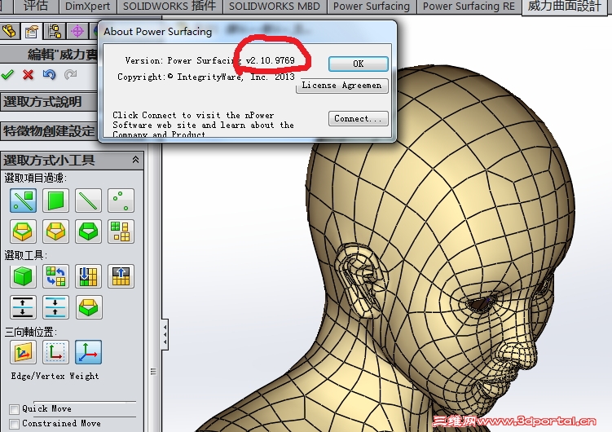This screenshot has height=432, width=612.
Task: Click green box icon in selection tools row
Action: click(88, 307)
